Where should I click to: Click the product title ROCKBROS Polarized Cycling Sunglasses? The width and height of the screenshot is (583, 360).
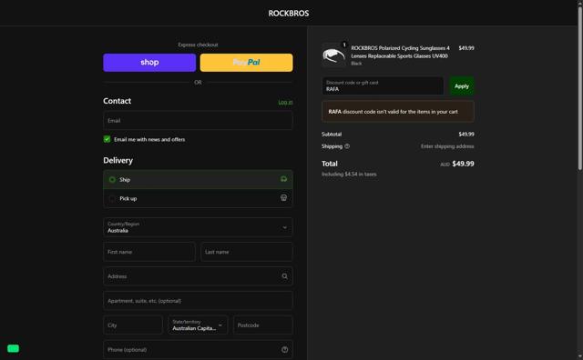(400, 52)
